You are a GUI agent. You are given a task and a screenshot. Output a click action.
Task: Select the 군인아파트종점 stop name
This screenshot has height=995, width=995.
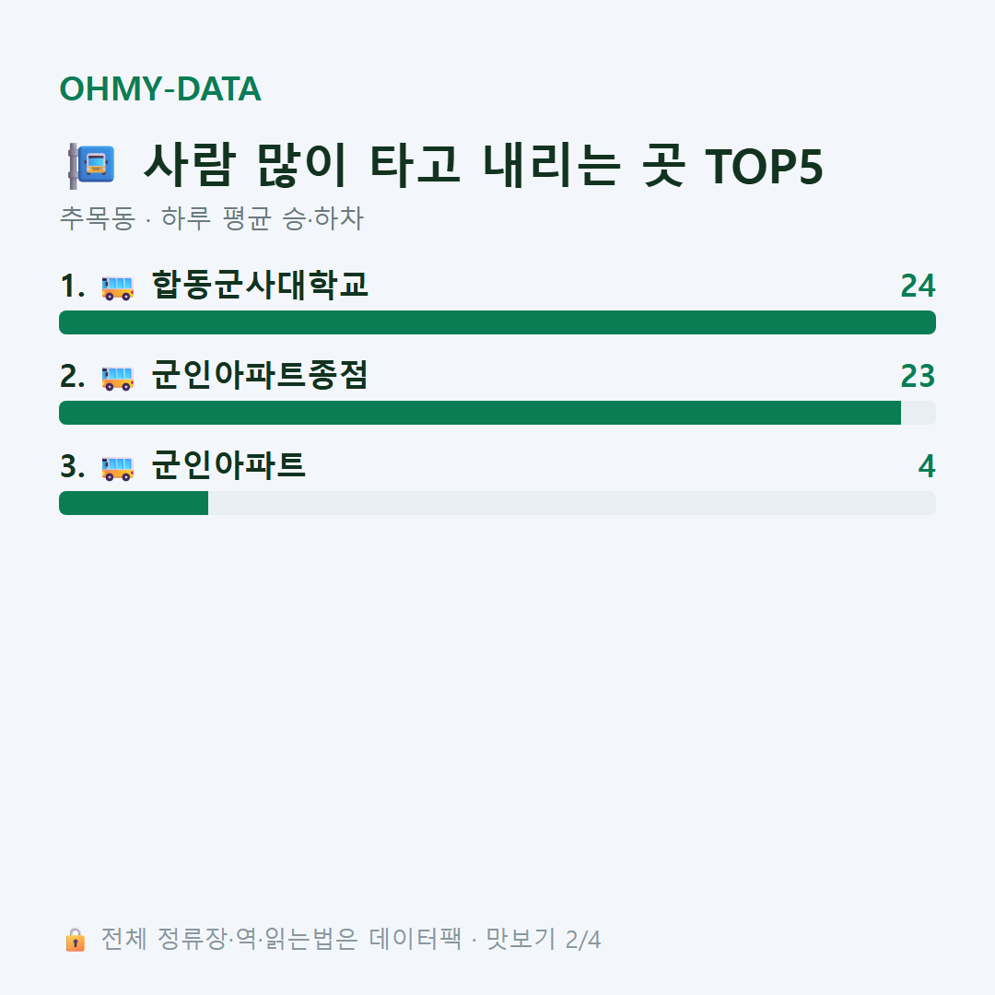point(260,375)
